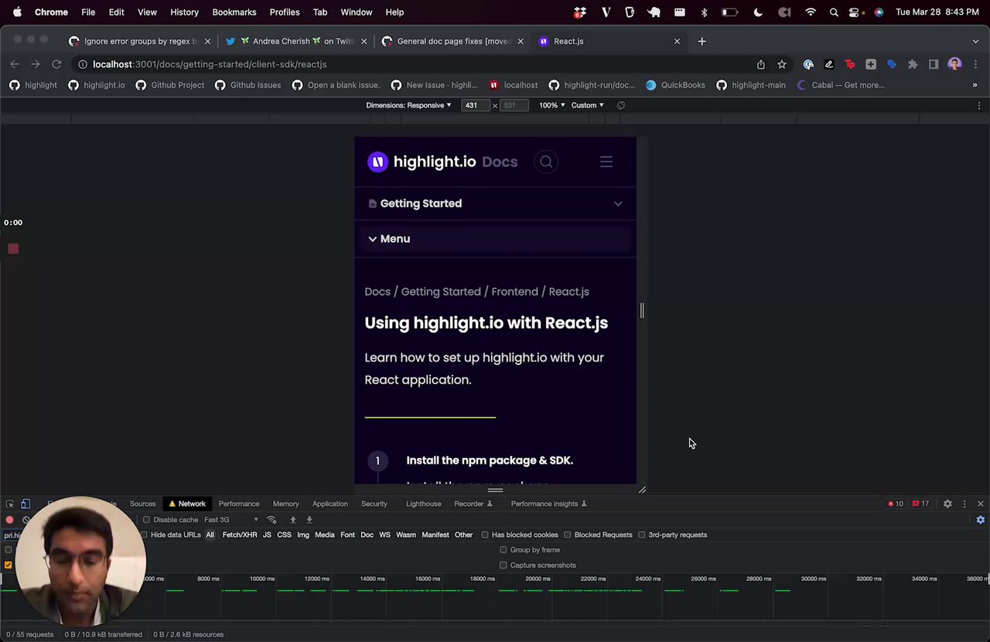Show more bookmarks with the overflow chevron
Image resolution: width=990 pixels, height=642 pixels.
pyautogui.click(x=975, y=85)
